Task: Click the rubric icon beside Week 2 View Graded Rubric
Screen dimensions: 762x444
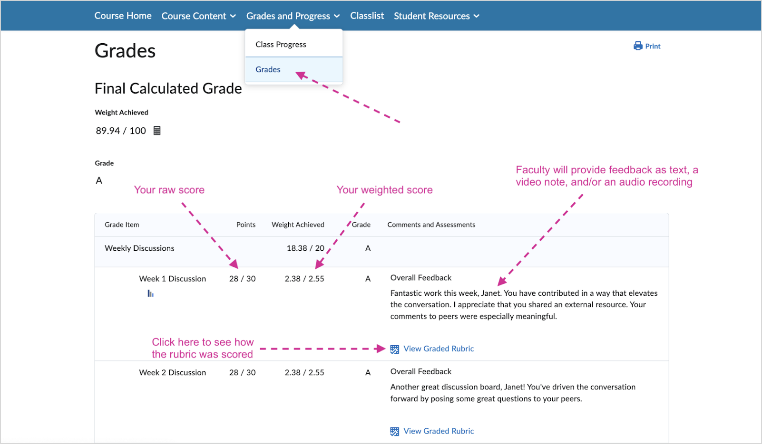Action: [x=394, y=431]
